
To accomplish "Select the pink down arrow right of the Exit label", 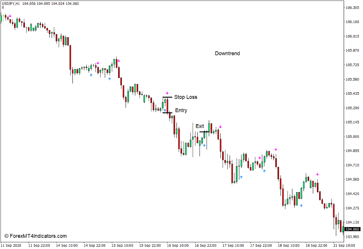I will point(220,127).
